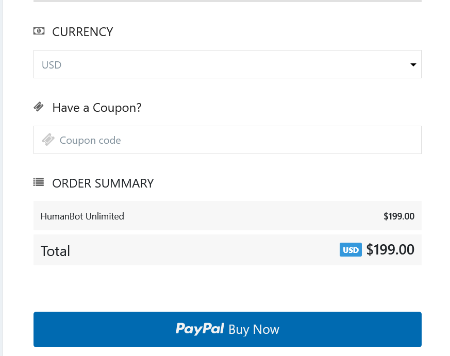Click the blue USD badge in the Total row

coord(351,250)
